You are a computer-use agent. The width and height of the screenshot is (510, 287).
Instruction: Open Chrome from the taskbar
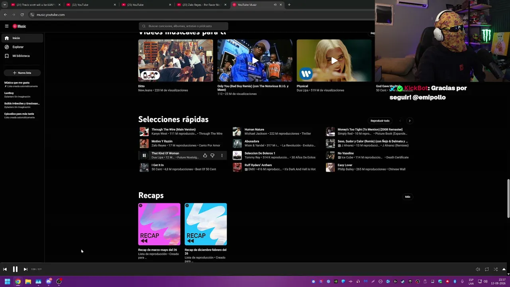pos(18,281)
